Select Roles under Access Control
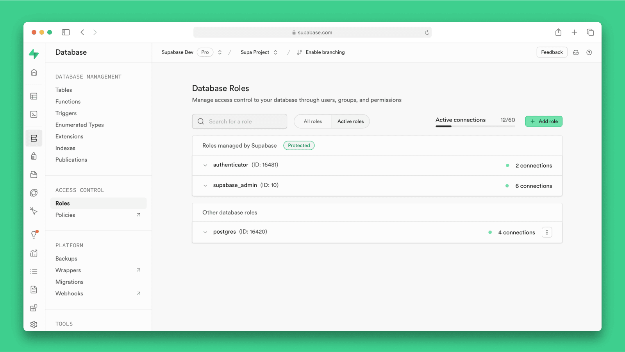The image size is (625, 352). coord(98,203)
